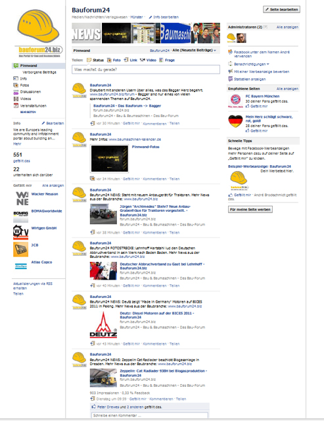
Task: Click 'Schreibe einen Kommentar' field
Action: click(150, 415)
